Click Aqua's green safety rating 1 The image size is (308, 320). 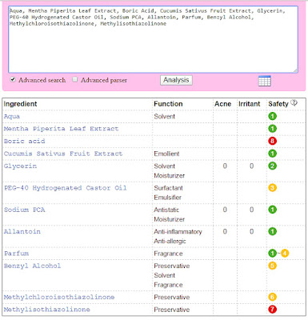[272, 116]
